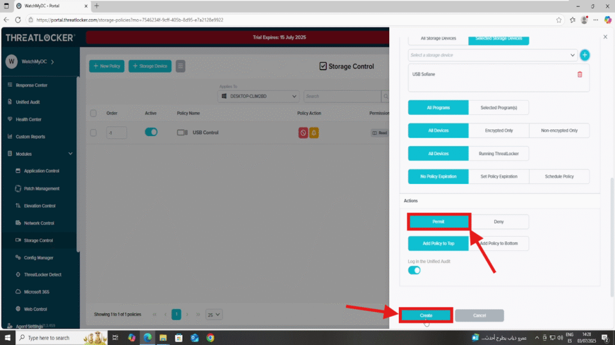Click the Order field of USB Control
615x345 pixels.
pyautogui.click(x=117, y=132)
